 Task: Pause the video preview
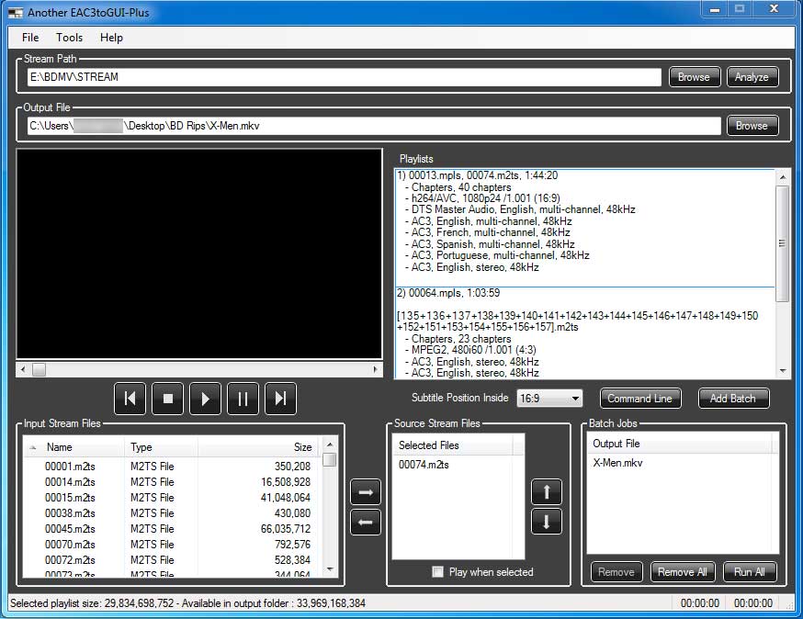(x=243, y=399)
